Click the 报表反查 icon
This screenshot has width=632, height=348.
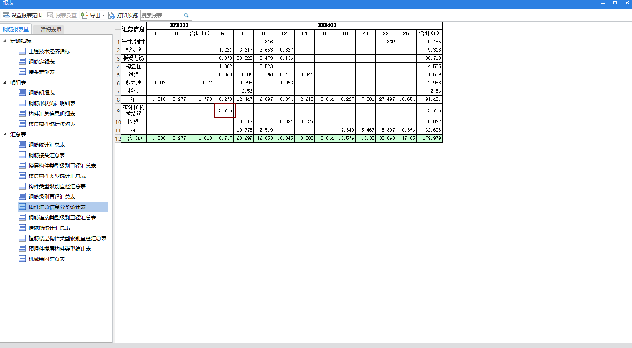click(50, 15)
